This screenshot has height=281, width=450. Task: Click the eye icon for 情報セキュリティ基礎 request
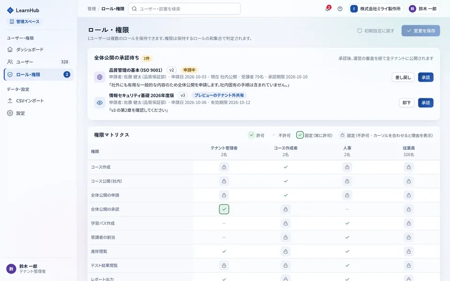point(99,103)
